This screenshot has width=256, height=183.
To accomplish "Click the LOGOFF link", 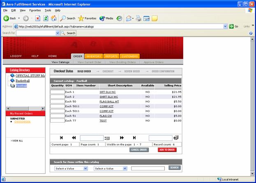I will (16, 56).
